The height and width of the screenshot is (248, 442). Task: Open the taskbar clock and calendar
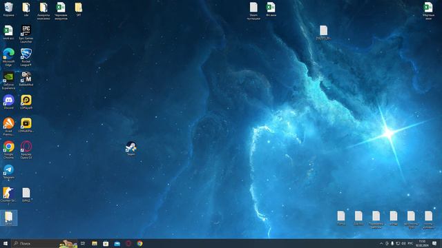422,243
